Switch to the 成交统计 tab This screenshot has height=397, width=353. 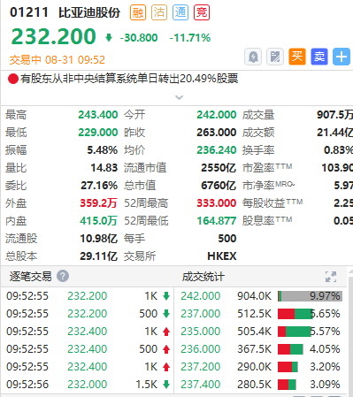(x=203, y=277)
